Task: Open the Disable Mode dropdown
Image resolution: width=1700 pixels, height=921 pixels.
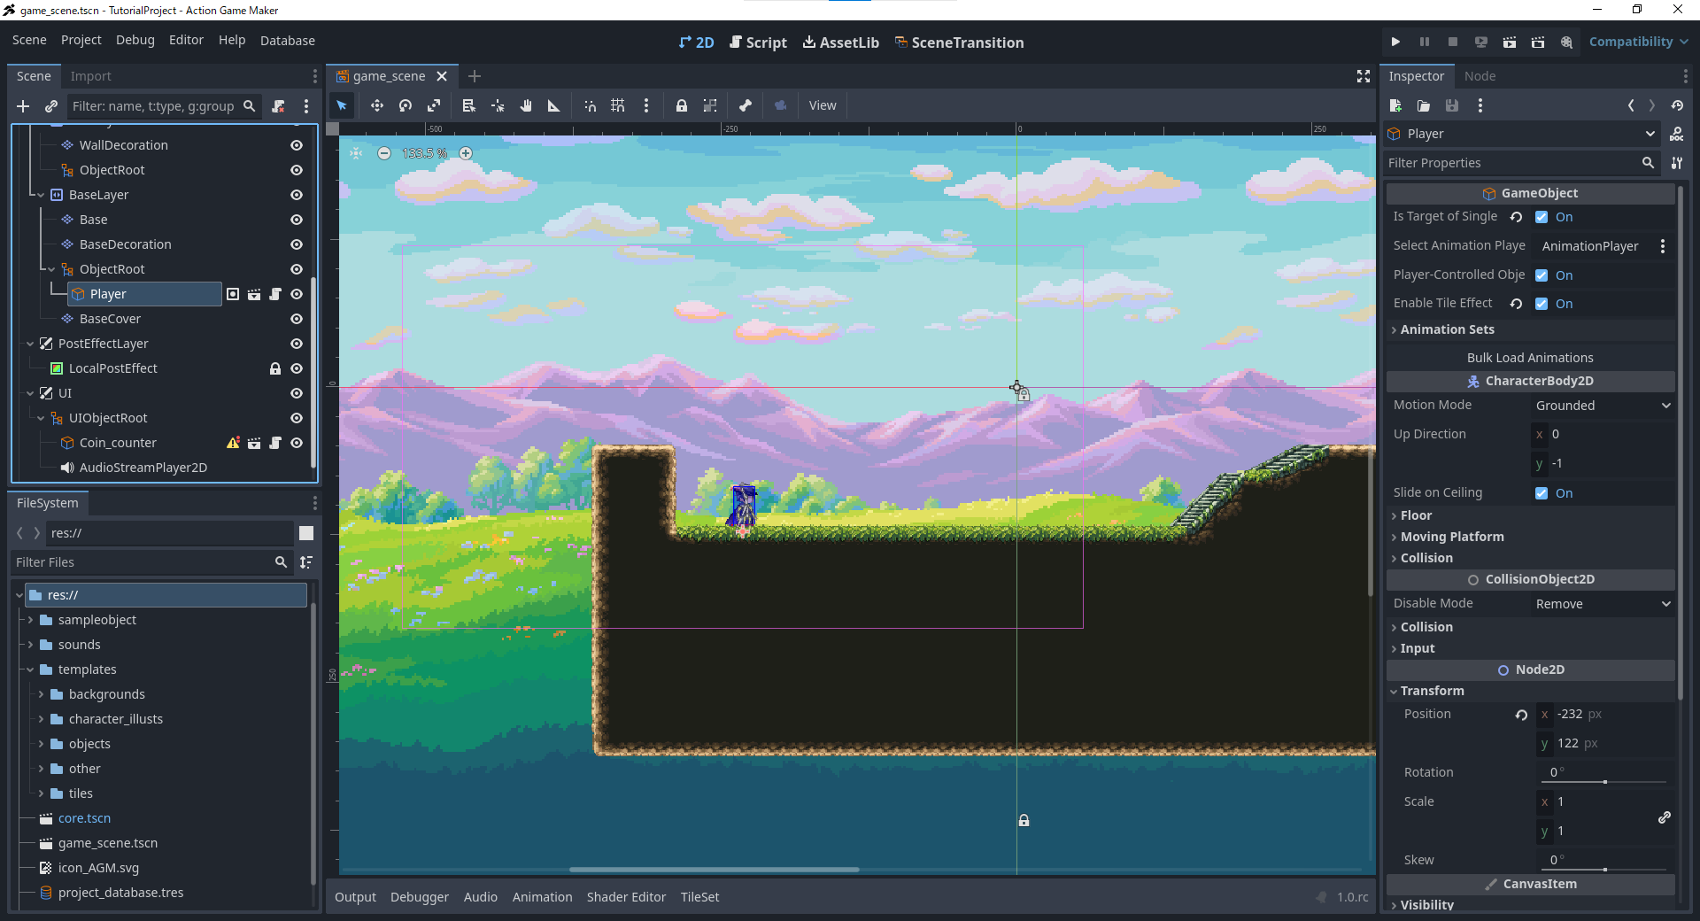Action: pos(1603,604)
